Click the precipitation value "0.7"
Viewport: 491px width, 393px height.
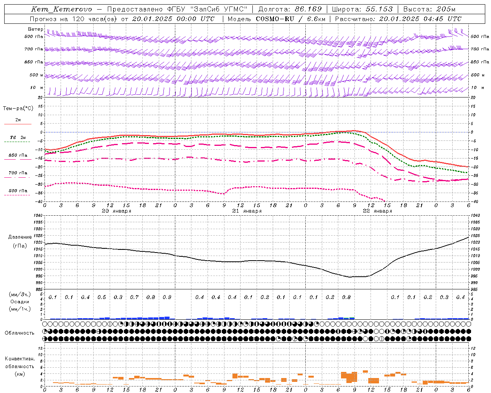coord(134,297)
